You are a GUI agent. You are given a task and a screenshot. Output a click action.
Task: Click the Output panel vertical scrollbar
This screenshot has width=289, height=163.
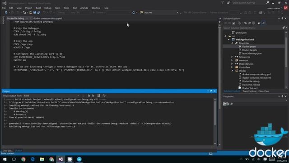(215, 121)
